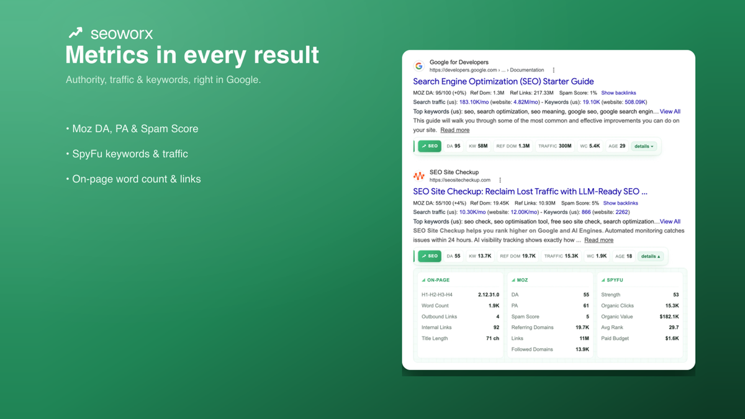Click the https://seositecheckup.com URL text
The width and height of the screenshot is (745, 419).
pyautogui.click(x=460, y=180)
